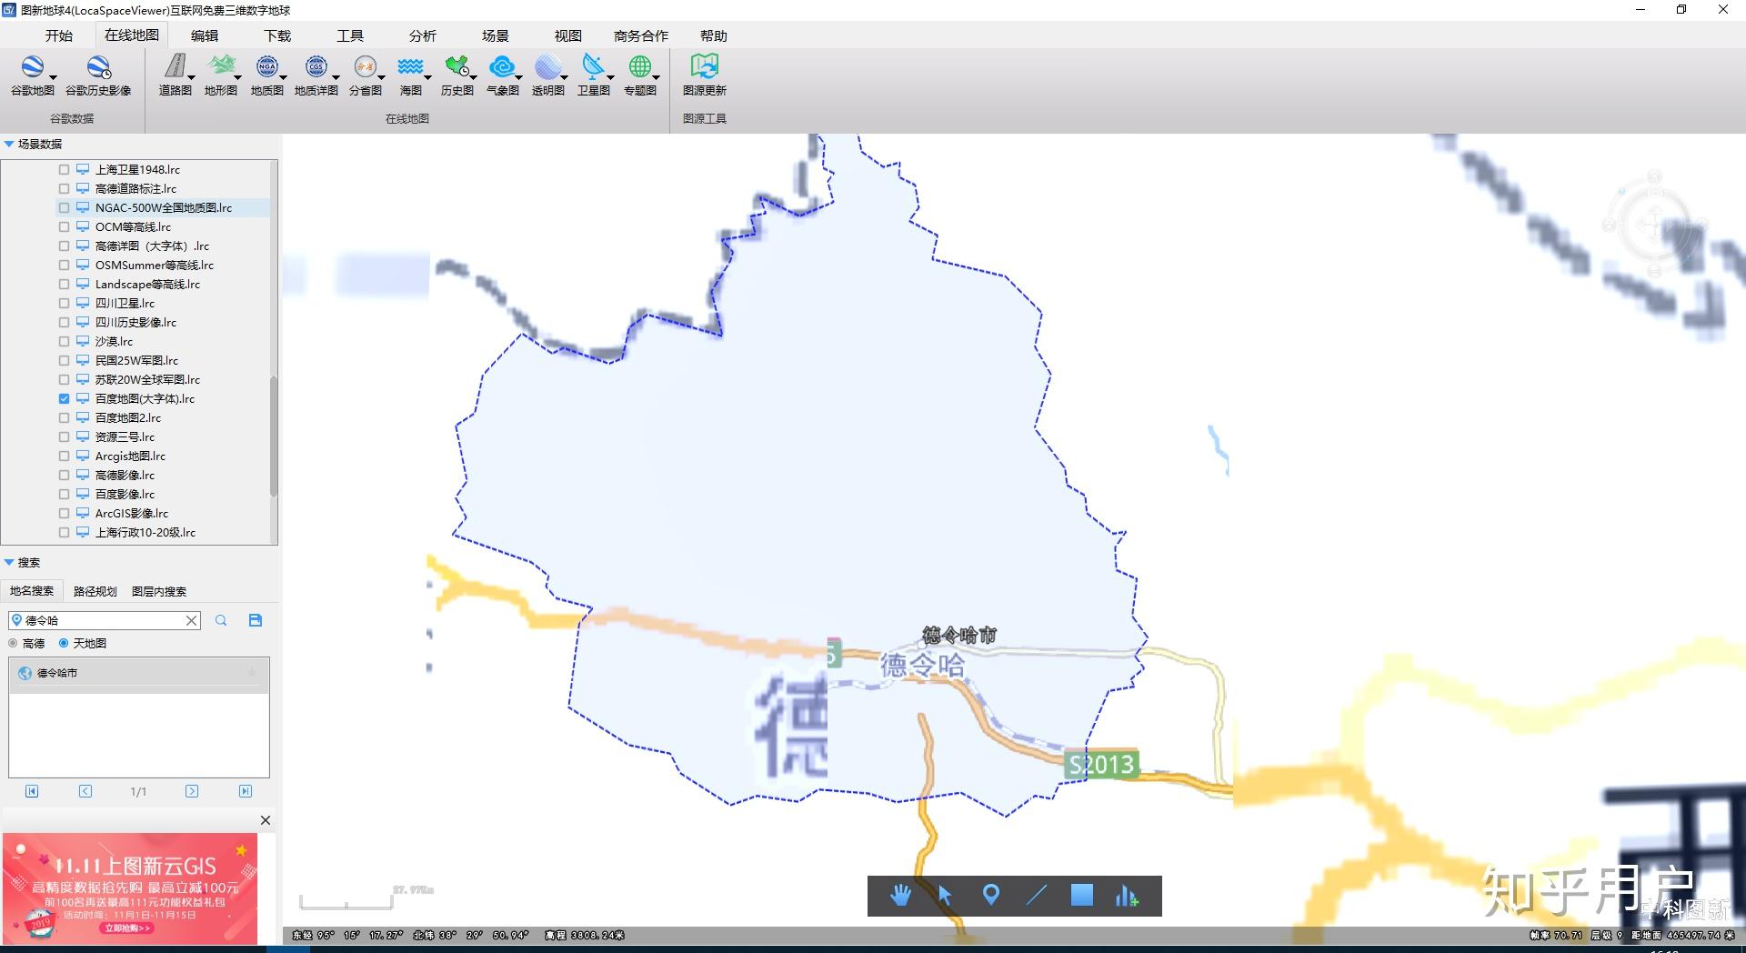Go to the previous results page
The height and width of the screenshot is (953, 1746).
coord(85,791)
